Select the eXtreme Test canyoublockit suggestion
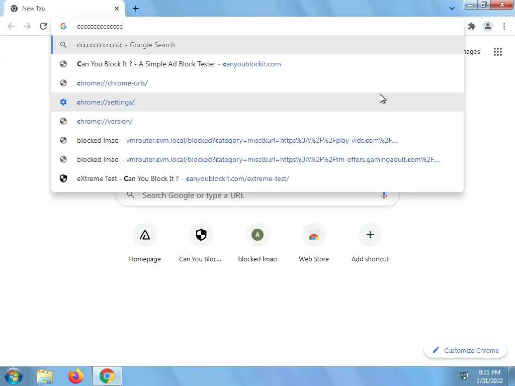 (257, 178)
